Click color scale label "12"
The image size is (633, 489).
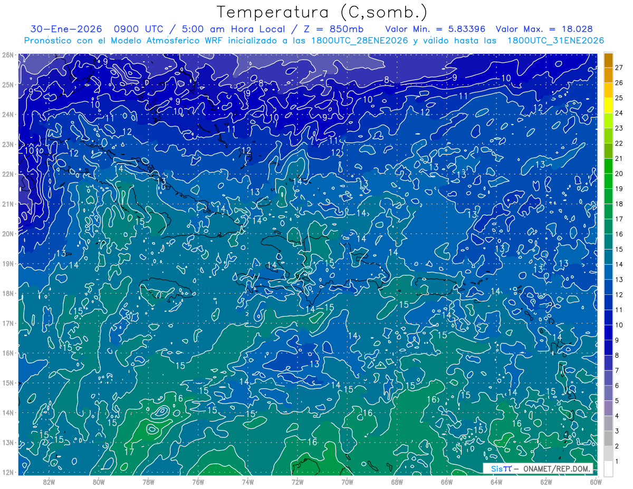tap(619, 295)
